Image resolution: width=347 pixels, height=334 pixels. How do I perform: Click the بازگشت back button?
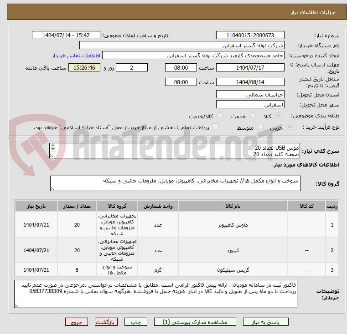tap(106, 322)
